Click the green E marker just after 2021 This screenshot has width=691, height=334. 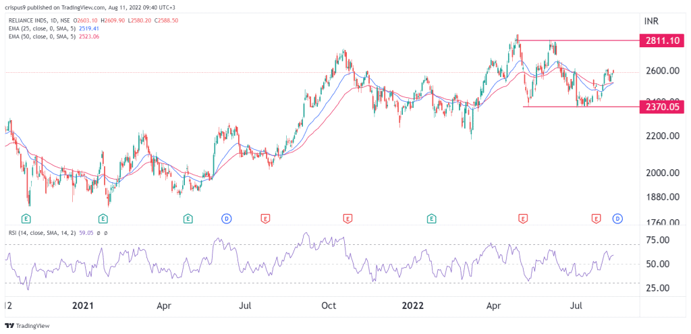click(103, 218)
